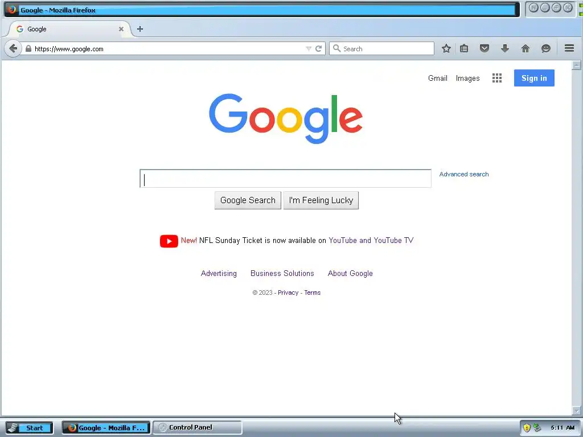Viewport: 583px width, 437px height.
Task: Open a new tab with plus button
Action: coord(140,29)
